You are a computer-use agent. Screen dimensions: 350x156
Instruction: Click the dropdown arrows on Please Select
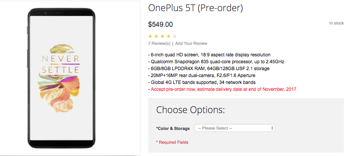pyautogui.click(x=272, y=128)
